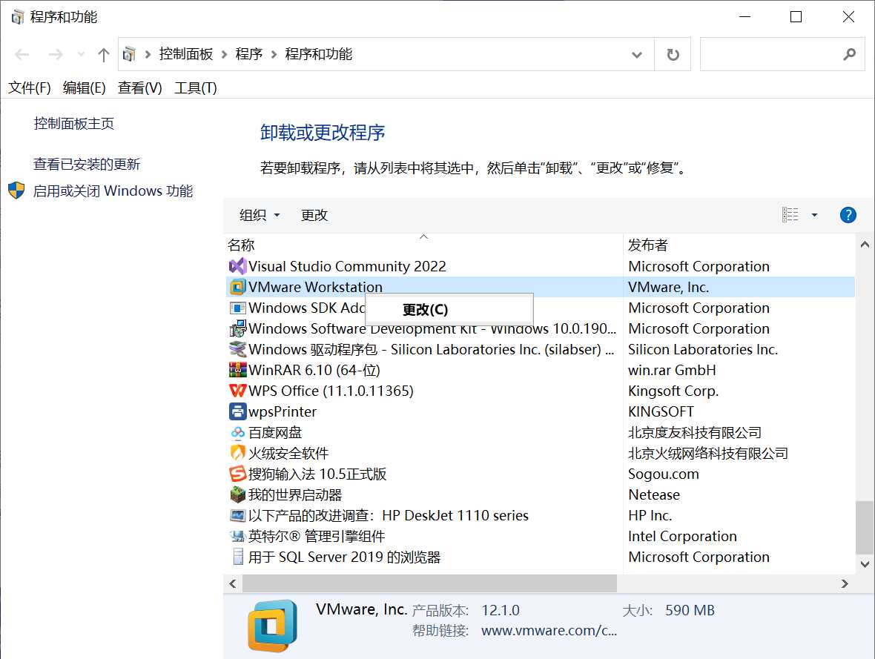
Task: Go up one level with the up arrow
Action: 103,55
